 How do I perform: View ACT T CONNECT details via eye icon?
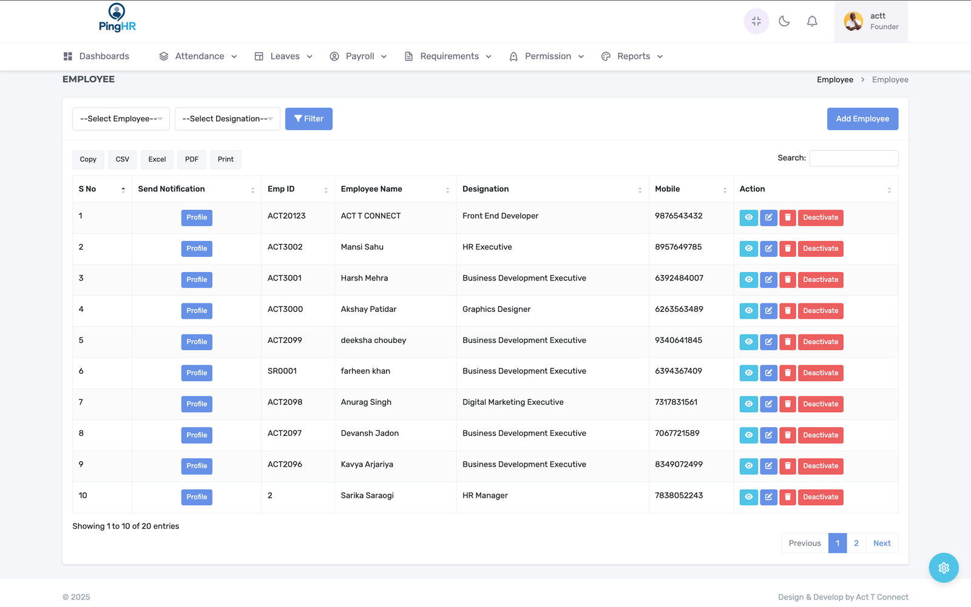748,217
